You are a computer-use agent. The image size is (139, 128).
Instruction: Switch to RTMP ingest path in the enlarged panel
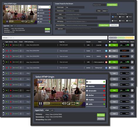click(47, 110)
